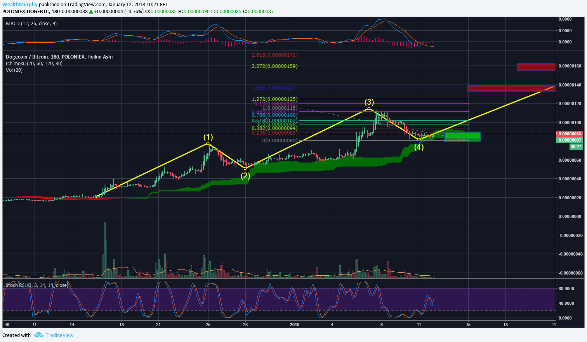Click the red 0.00000088 price tag
Viewport: 587px width, 342px height.
click(x=570, y=134)
